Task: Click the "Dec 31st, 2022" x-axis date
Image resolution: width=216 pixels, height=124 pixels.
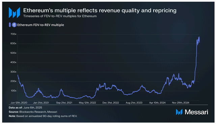Action: click(x=111, y=102)
